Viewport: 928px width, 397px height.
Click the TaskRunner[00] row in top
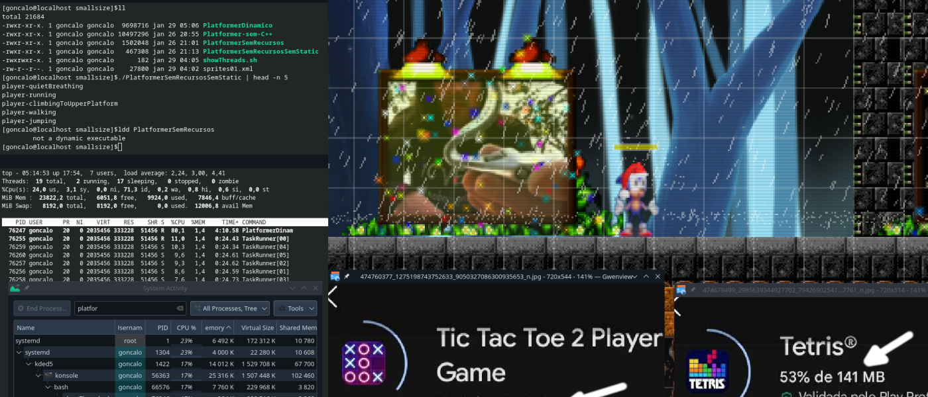(164, 238)
